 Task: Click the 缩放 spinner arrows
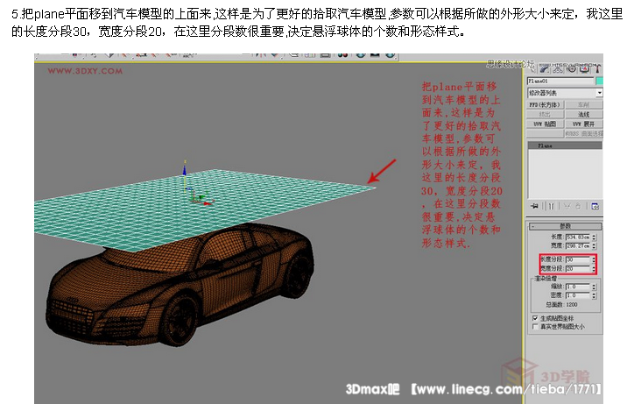pos(595,287)
